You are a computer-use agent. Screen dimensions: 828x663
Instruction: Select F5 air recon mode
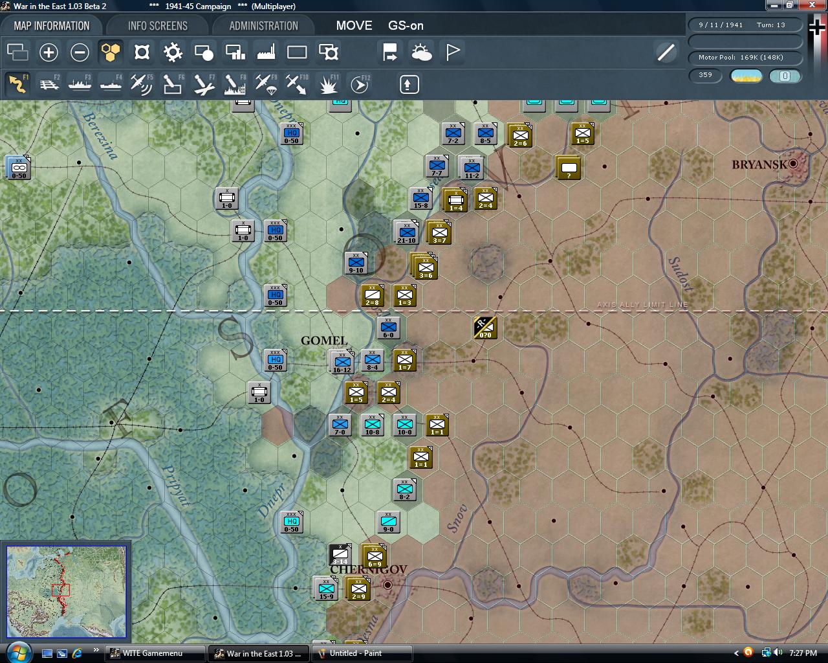coord(142,84)
